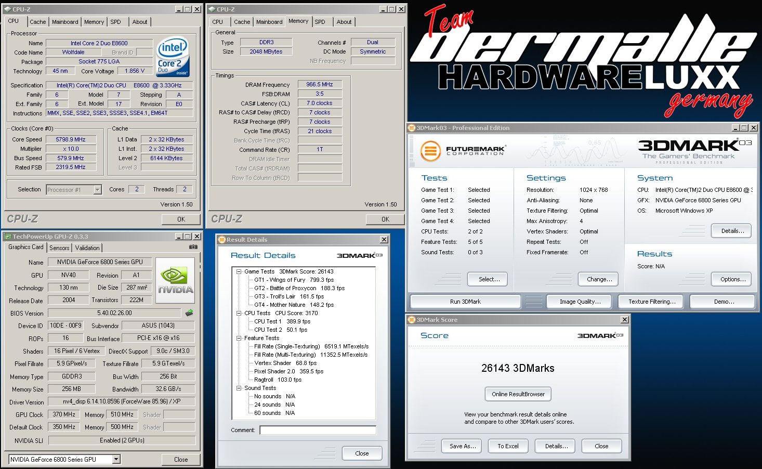Image resolution: width=762 pixels, height=469 pixels.
Task: Click Close button in 3DMark Score window
Action: pos(601,446)
